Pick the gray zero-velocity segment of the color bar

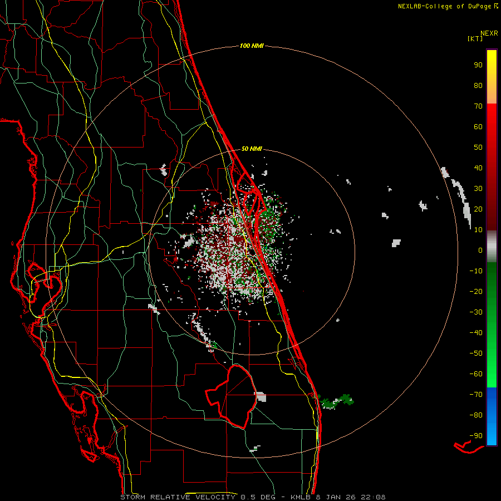point(492,247)
